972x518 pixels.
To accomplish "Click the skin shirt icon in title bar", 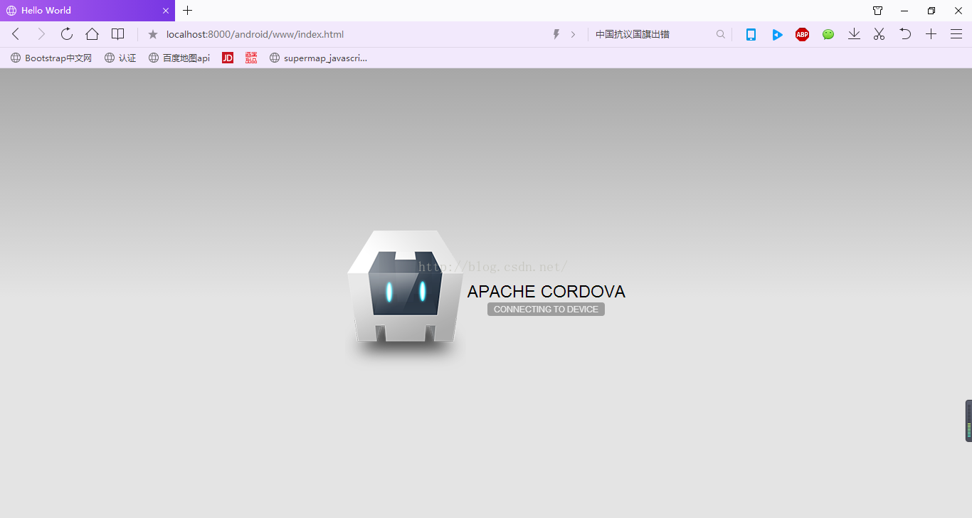I will (878, 11).
